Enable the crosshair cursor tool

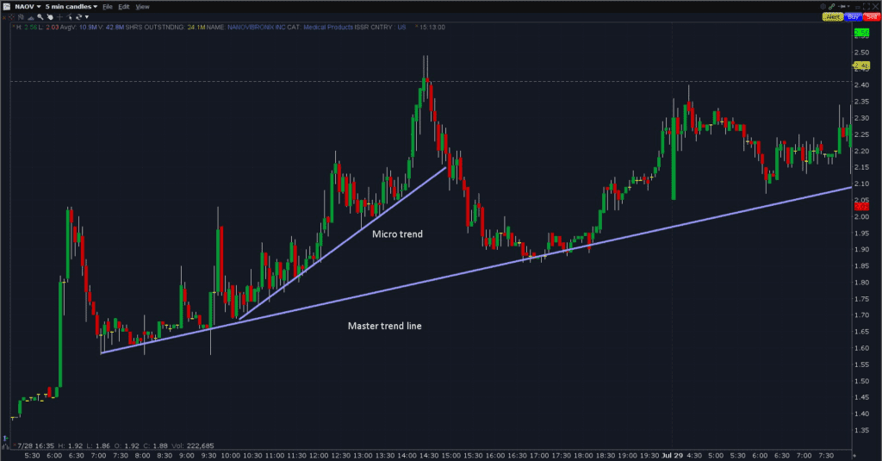[x=59, y=17]
